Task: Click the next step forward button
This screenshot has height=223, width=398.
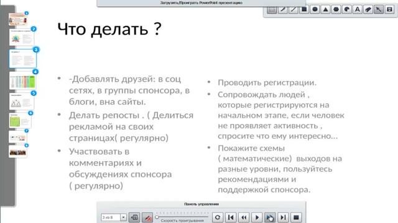Action: [x=270, y=217]
